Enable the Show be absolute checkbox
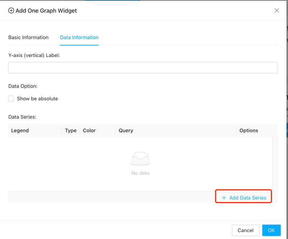The width and height of the screenshot is (288, 239). pos(11,99)
